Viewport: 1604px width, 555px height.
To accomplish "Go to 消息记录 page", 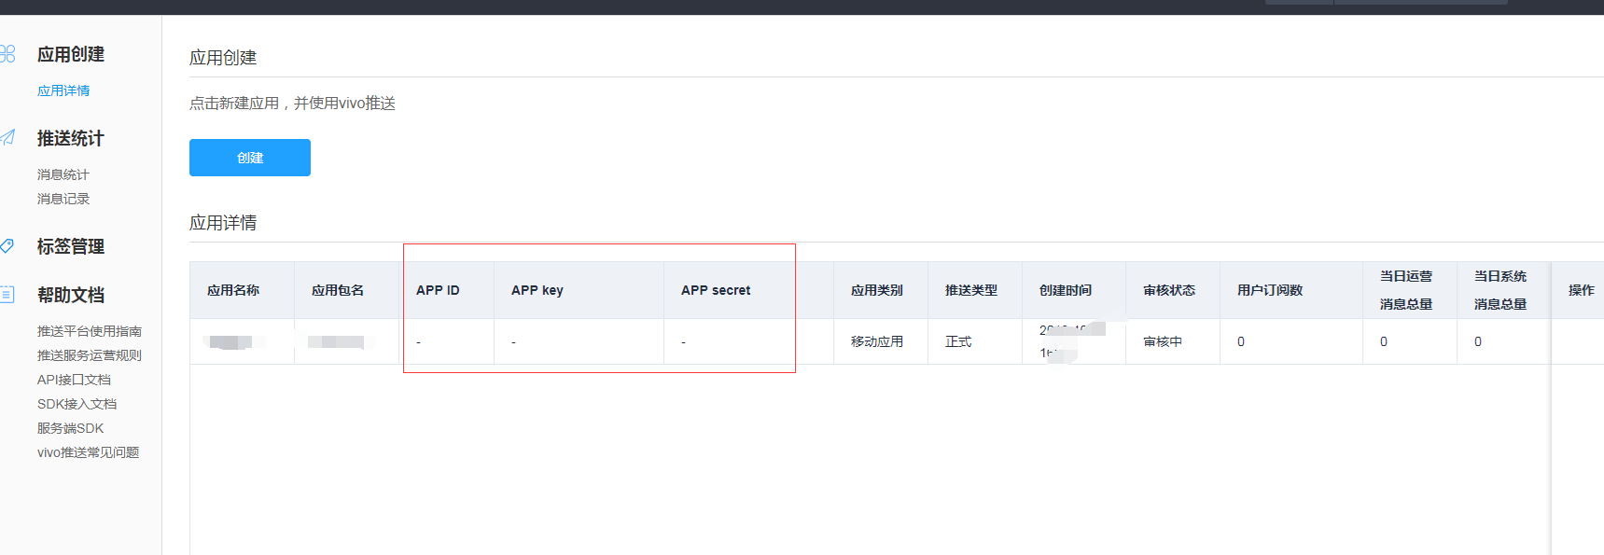I will [x=63, y=199].
